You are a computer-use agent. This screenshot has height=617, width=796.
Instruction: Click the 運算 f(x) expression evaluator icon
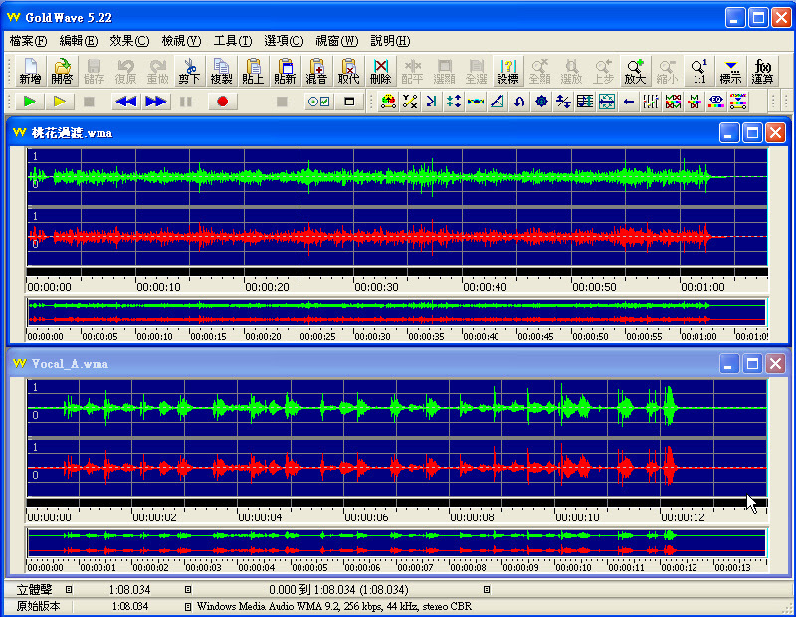click(x=762, y=71)
